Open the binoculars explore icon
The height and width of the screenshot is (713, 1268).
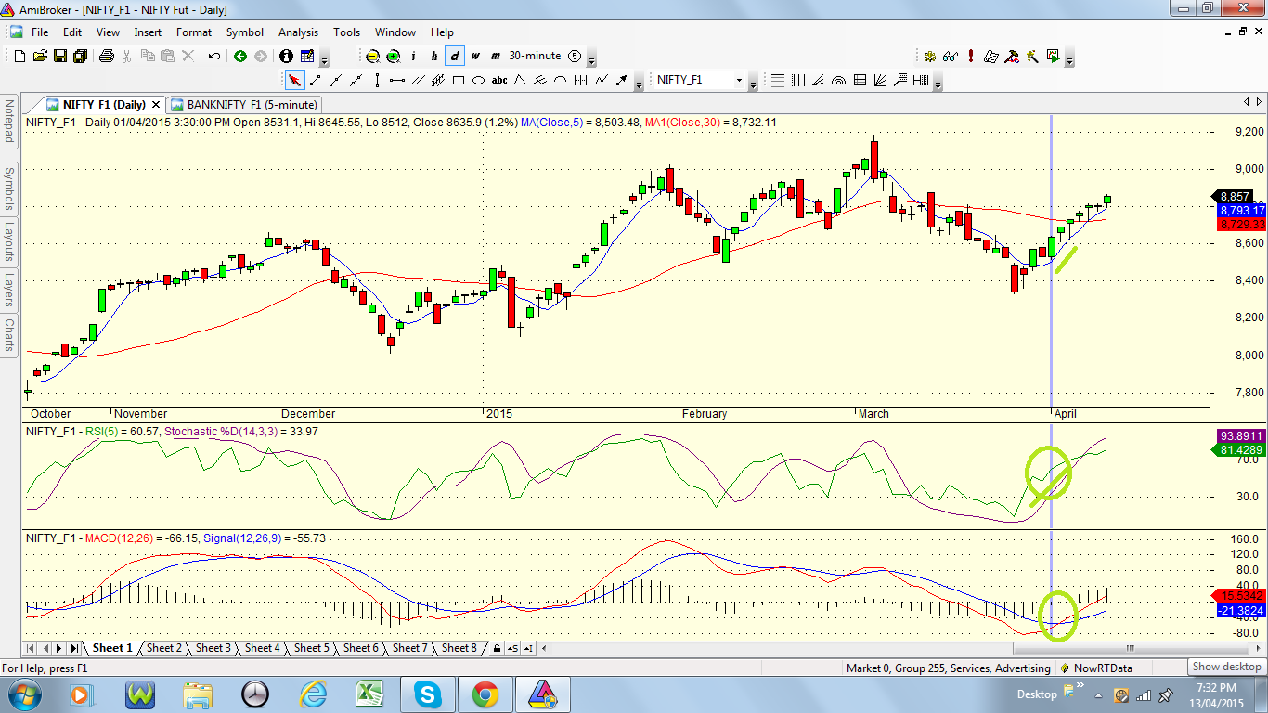(951, 57)
